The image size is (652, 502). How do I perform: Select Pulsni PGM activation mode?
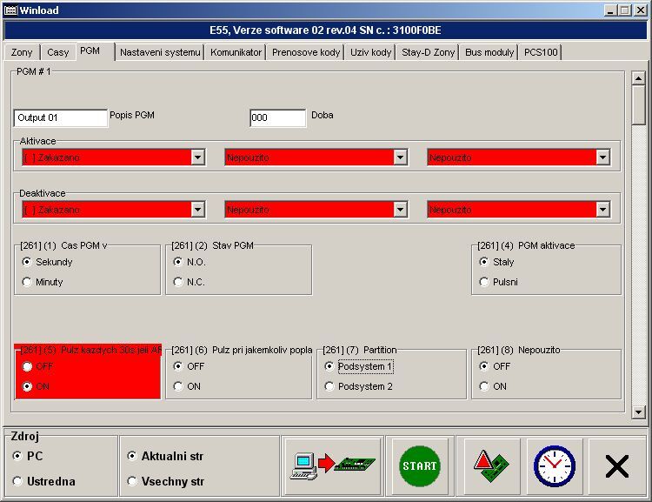point(485,282)
